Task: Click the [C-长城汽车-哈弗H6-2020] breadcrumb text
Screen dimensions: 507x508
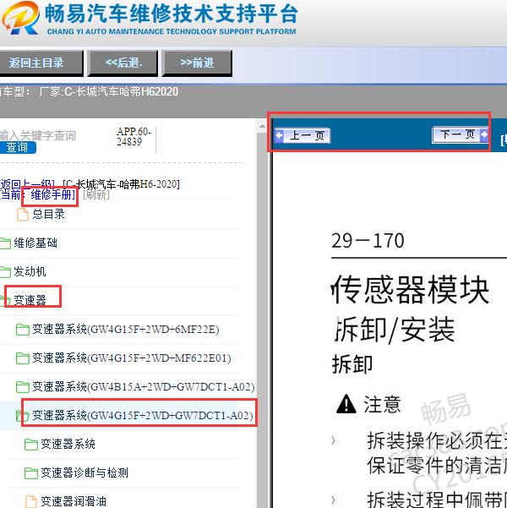Action: (121, 184)
